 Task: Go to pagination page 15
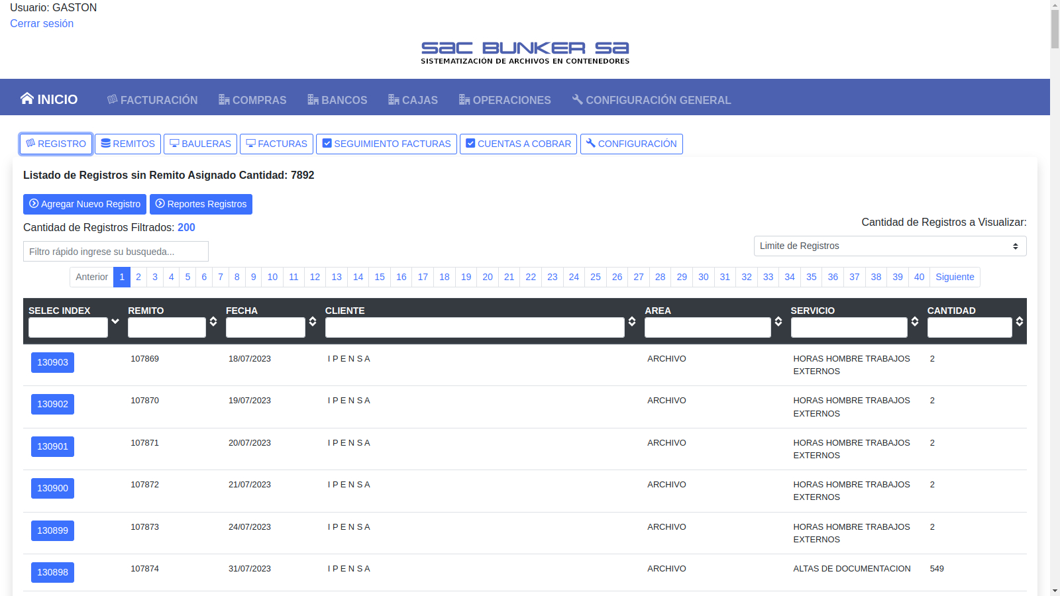coord(380,277)
